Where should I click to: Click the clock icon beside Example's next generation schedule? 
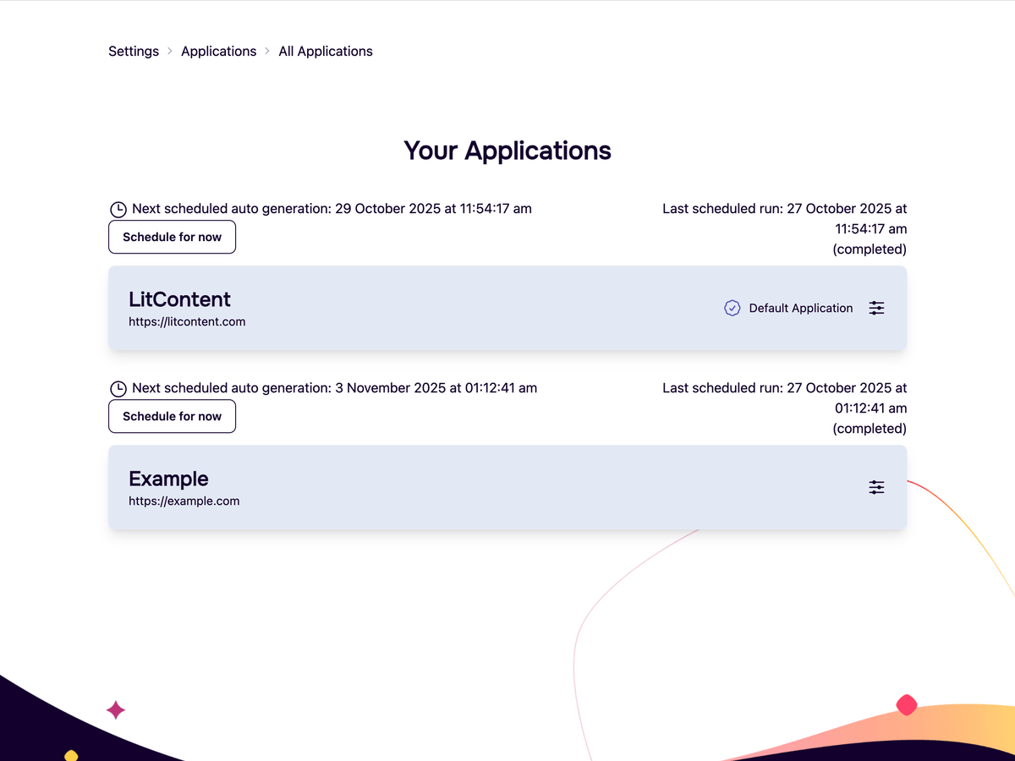coord(118,388)
